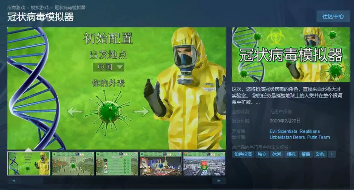Select the 策略 tag
354x190 pixels.
pyautogui.click(x=305, y=154)
